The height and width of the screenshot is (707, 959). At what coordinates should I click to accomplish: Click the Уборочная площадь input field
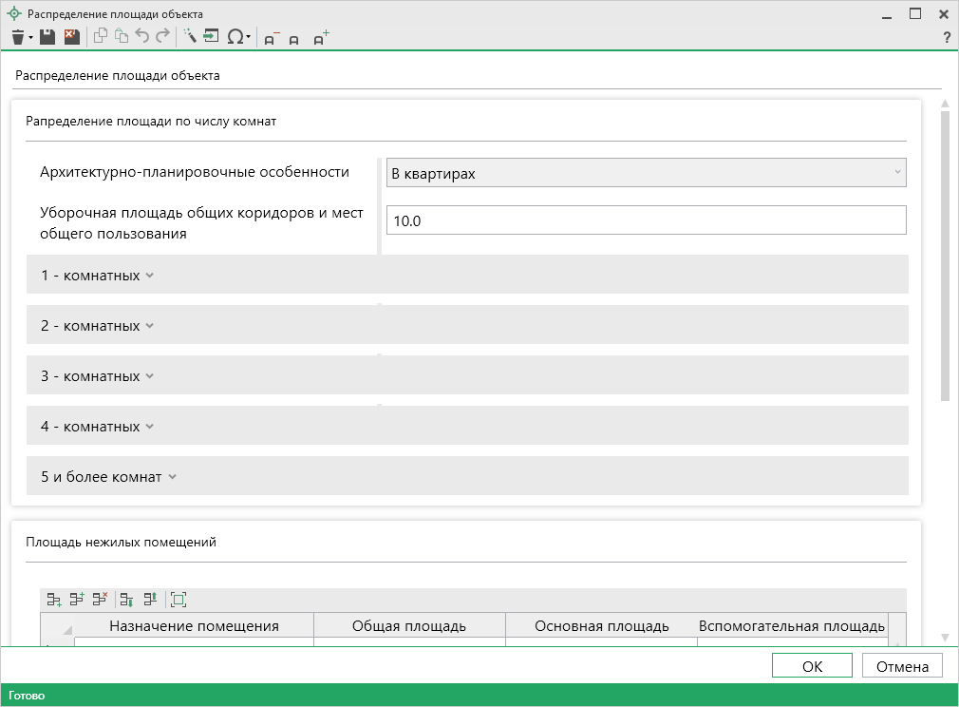click(x=646, y=220)
